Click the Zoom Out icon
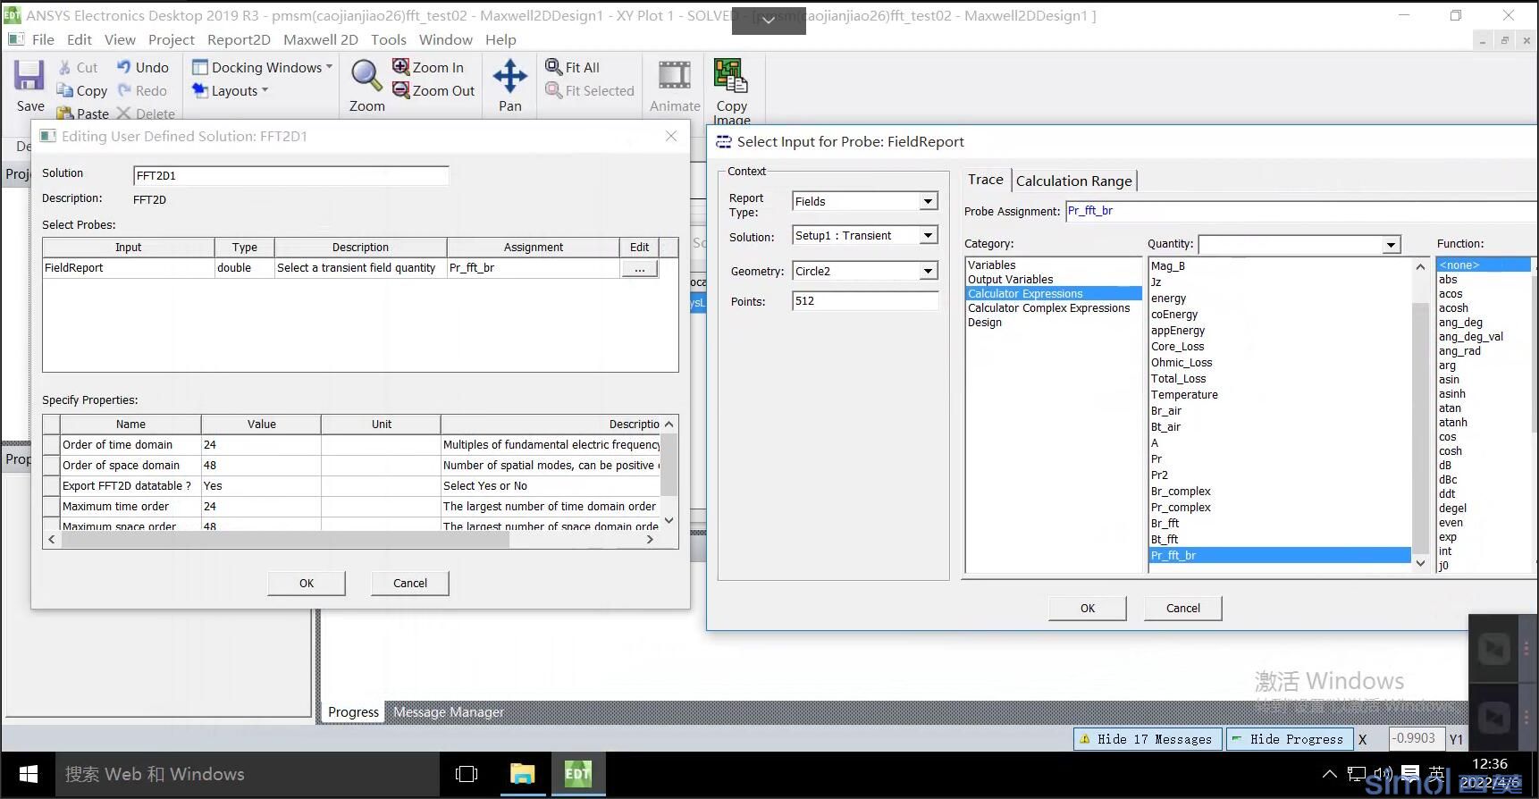 [x=400, y=90]
